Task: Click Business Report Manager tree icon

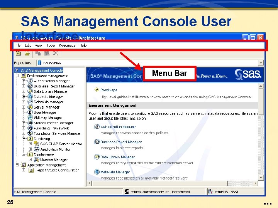Action: coord(30,86)
